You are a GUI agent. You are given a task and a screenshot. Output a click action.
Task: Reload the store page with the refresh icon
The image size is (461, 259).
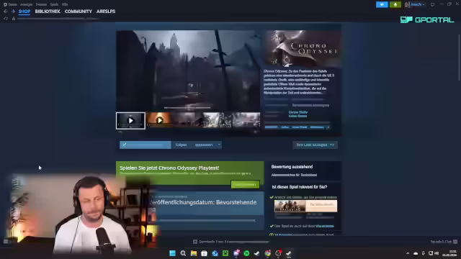[6, 19]
